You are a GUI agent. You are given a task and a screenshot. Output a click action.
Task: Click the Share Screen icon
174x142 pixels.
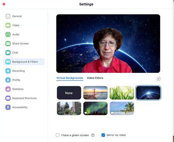point(8,43)
